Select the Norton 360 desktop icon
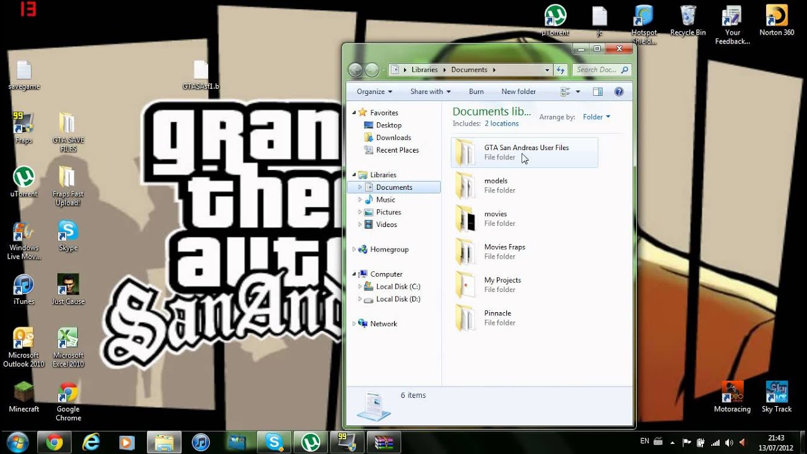 pyautogui.click(x=777, y=21)
